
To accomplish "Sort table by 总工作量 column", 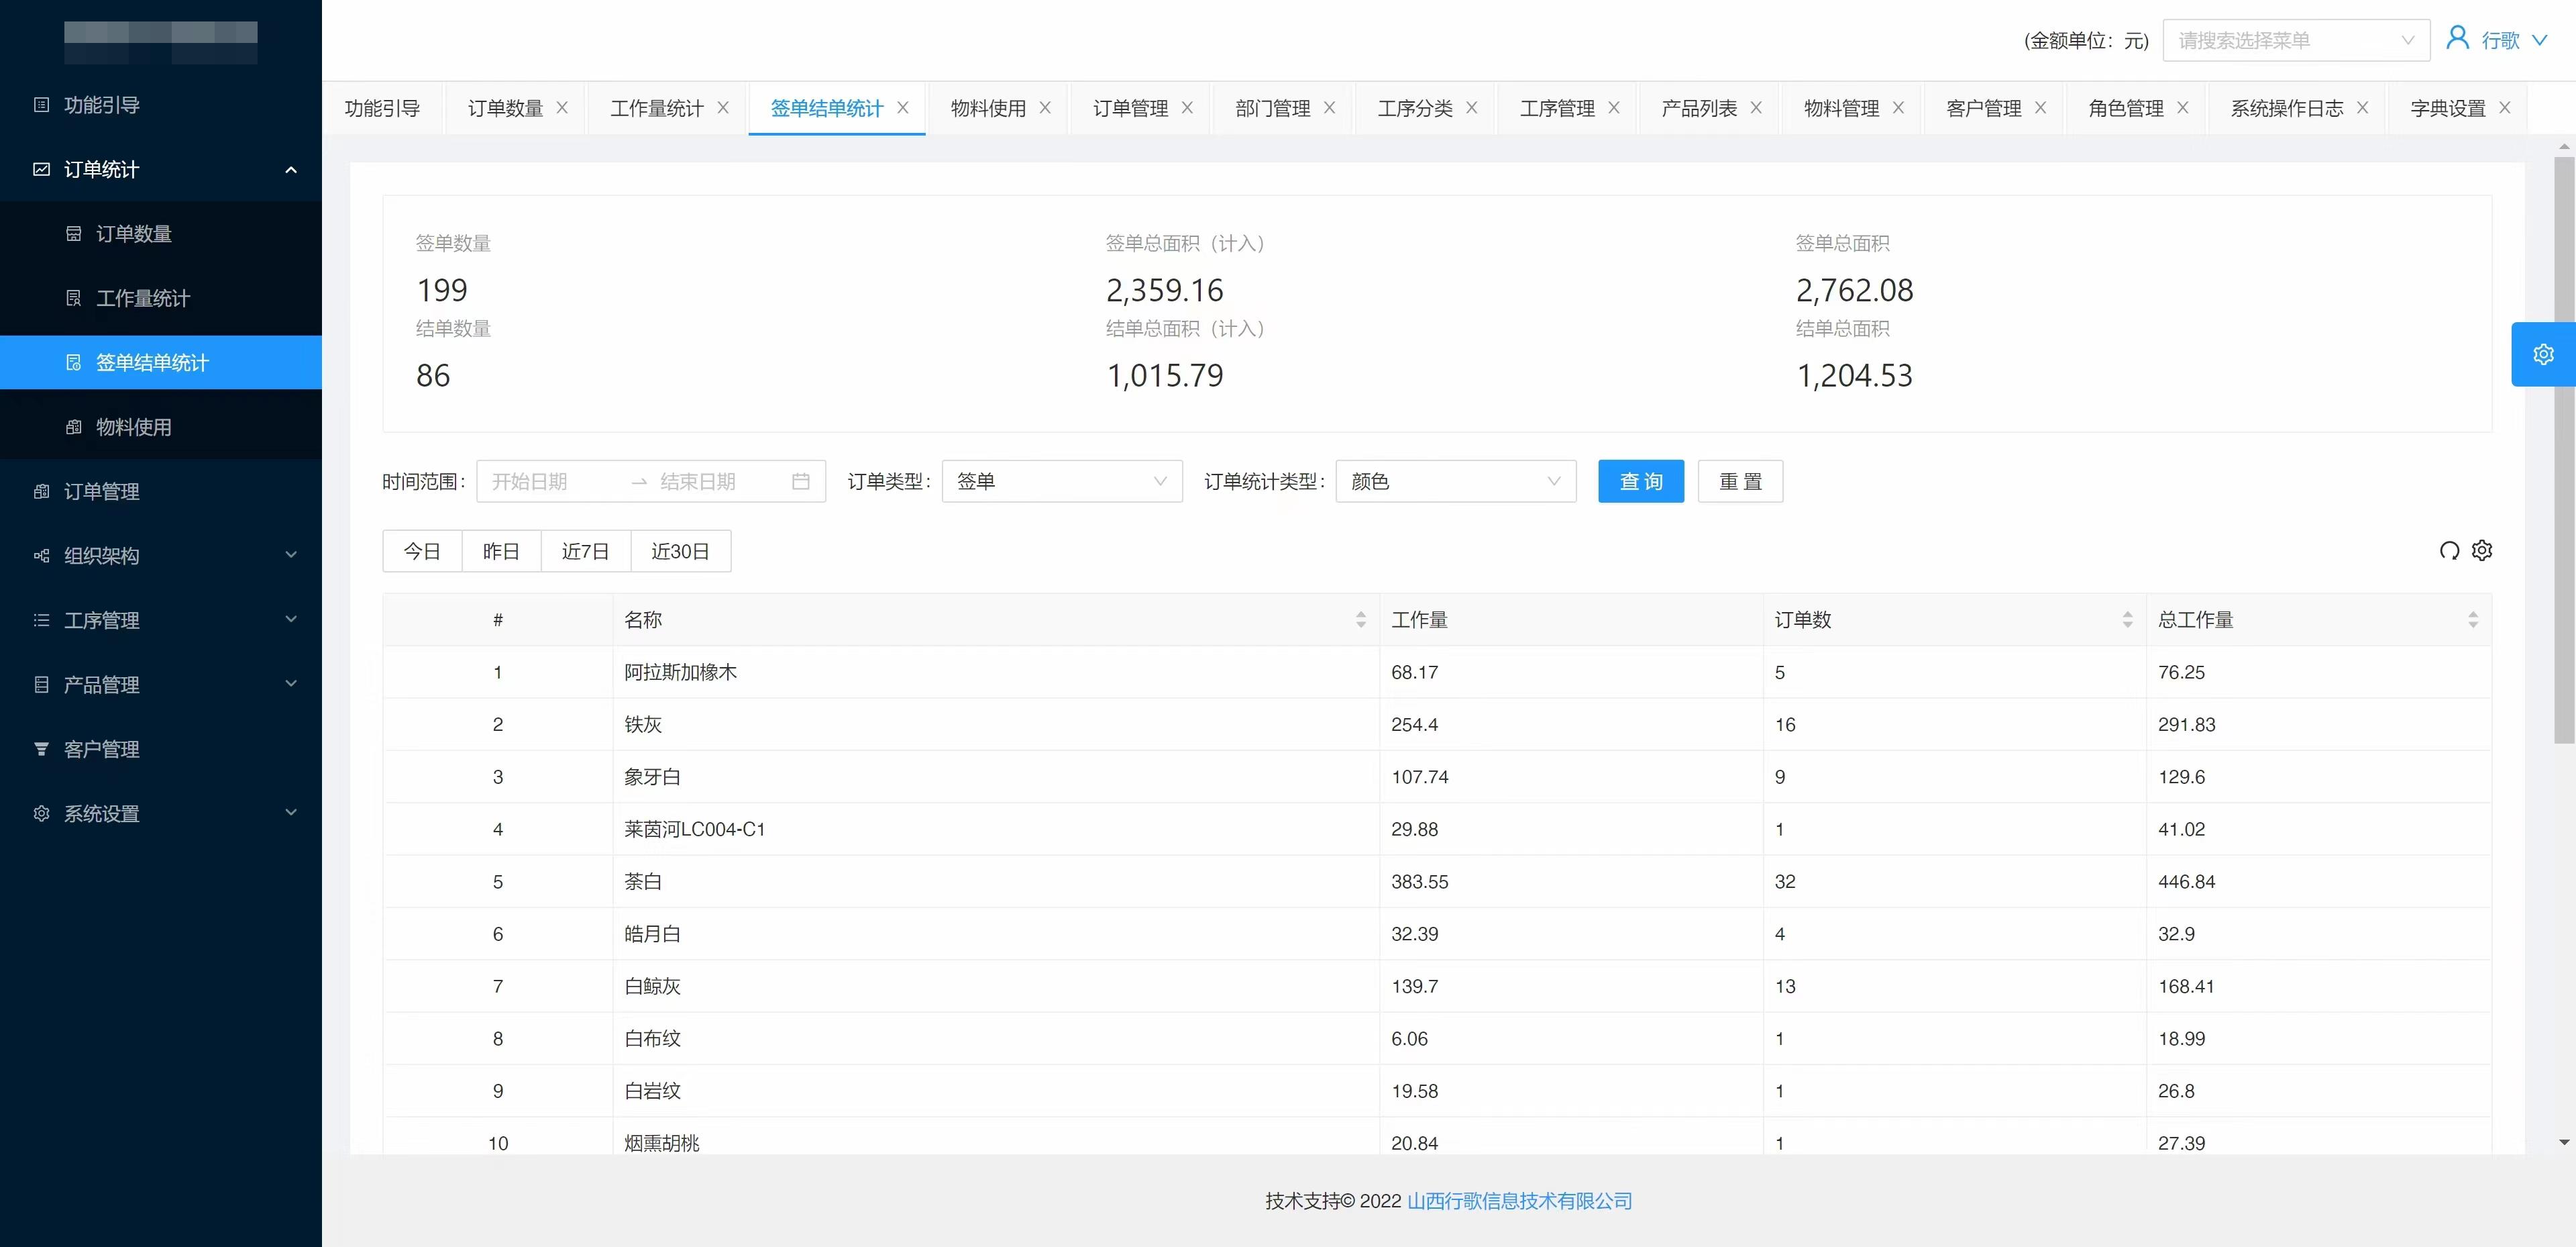I will 2473,621.
